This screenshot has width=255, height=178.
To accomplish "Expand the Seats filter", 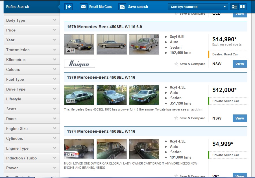I will [x=32, y=109].
